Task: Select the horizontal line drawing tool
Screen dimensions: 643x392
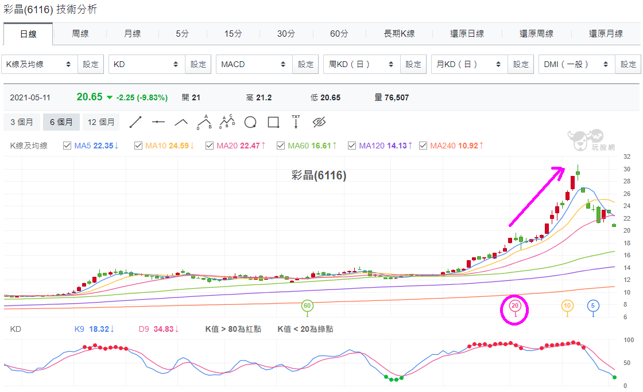Action: click(x=158, y=122)
